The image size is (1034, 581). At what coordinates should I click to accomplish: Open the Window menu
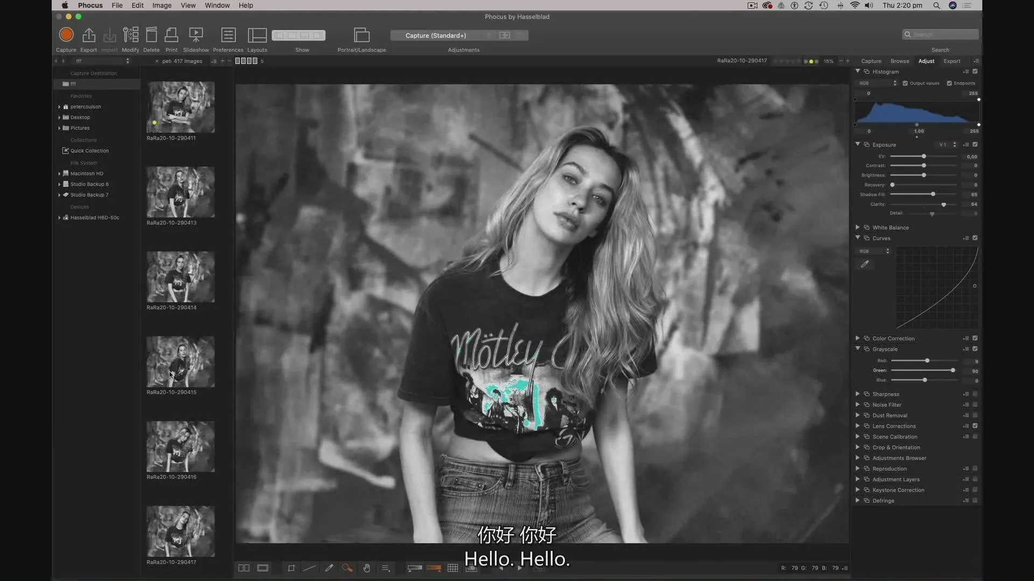click(217, 5)
